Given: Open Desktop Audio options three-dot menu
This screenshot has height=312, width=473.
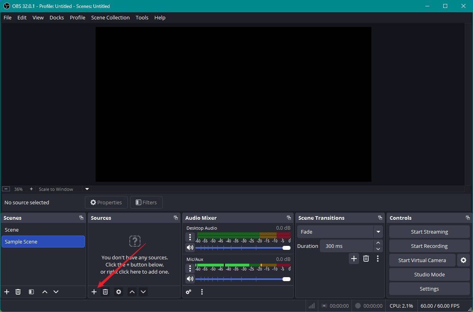Looking at the screenshot, I should click(x=190, y=237).
